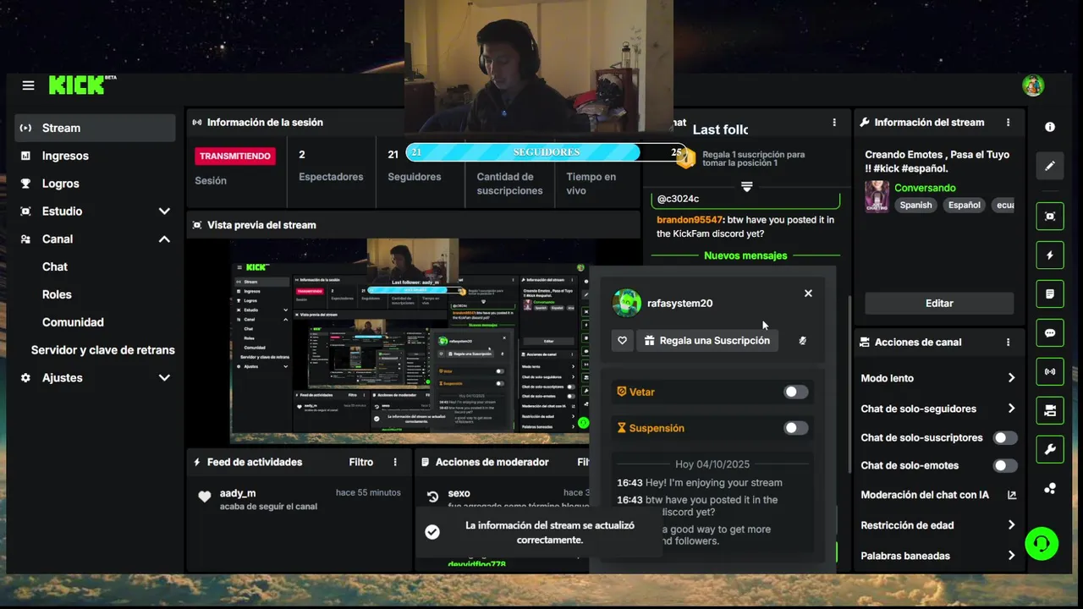Open the Filtro dropdown in Feed de actividades
This screenshot has height=609, width=1083.
click(361, 463)
